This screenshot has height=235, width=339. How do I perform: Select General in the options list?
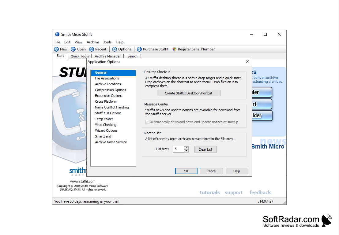click(x=113, y=73)
